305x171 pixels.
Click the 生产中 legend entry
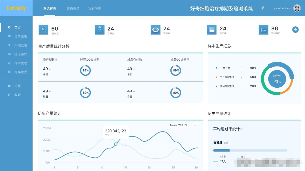click(x=236, y=68)
